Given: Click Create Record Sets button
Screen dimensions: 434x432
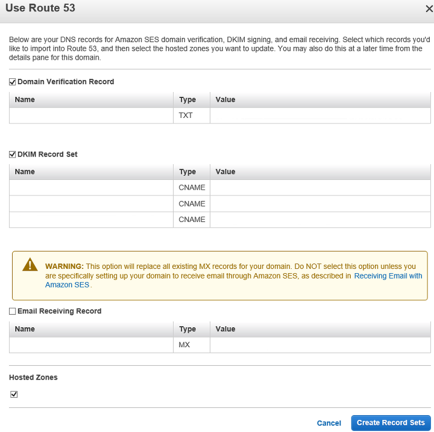Looking at the screenshot, I should coord(391,422).
